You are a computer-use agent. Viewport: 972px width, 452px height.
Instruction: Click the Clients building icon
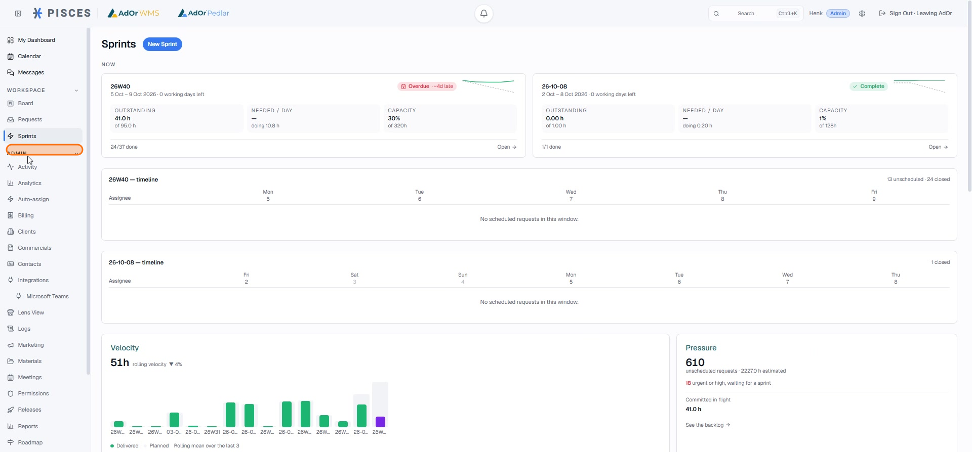(11, 232)
